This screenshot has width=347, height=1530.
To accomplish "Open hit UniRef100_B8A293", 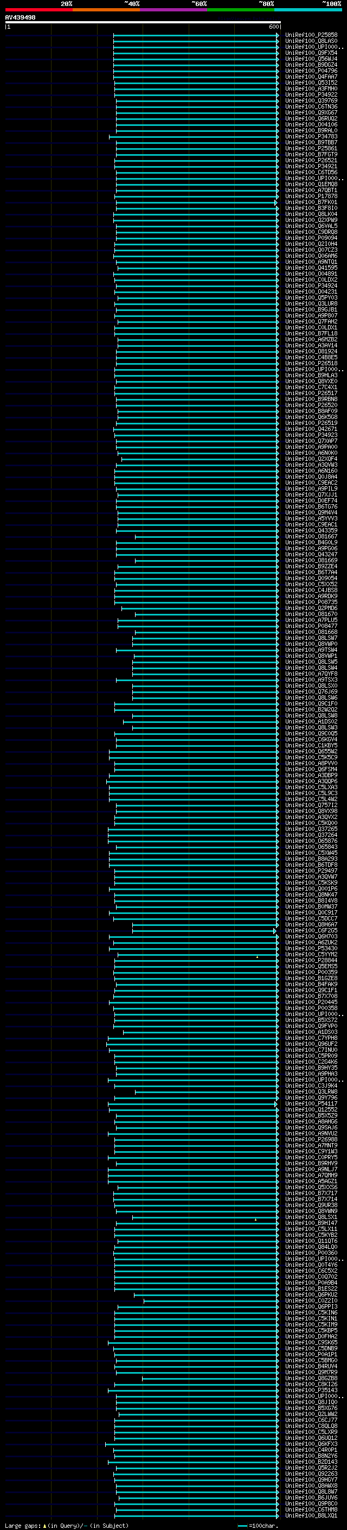I will (311, 859).
